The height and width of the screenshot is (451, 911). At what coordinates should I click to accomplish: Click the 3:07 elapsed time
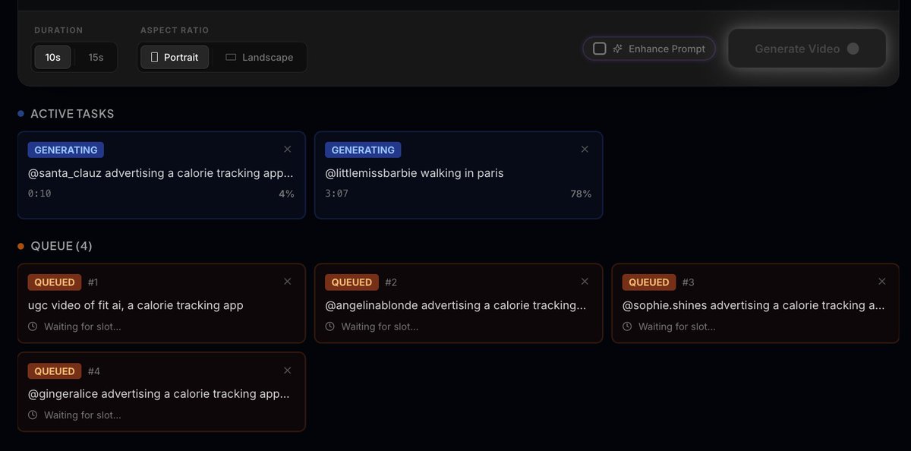pos(337,194)
